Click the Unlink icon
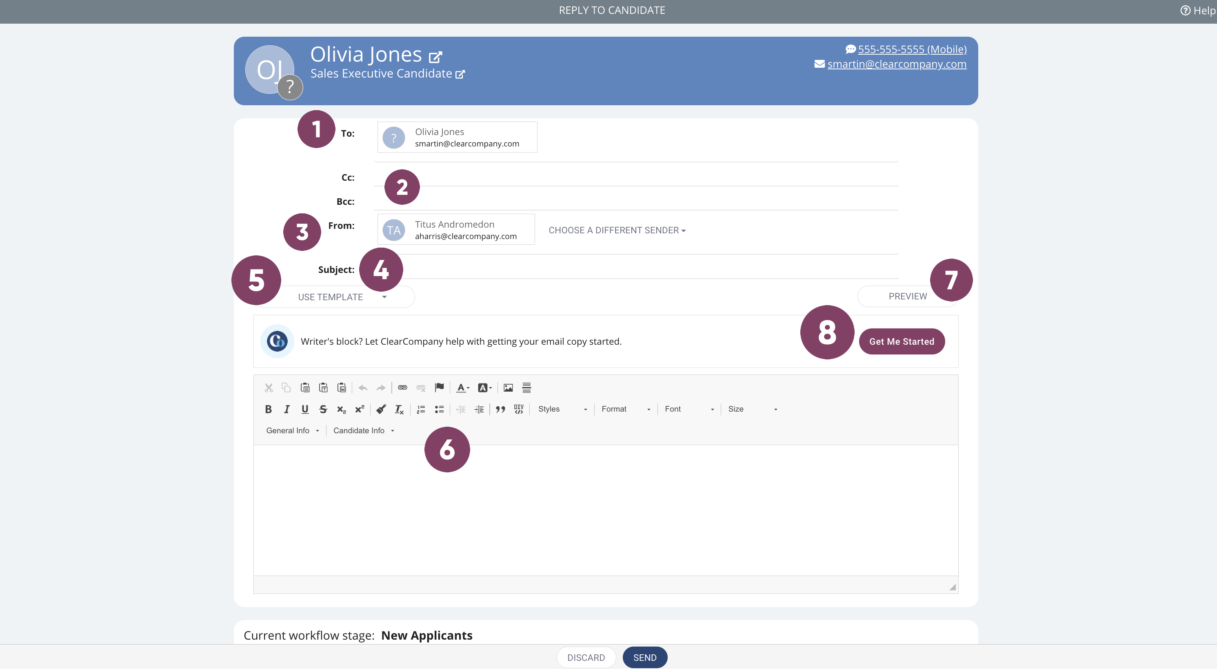The width and height of the screenshot is (1217, 669). click(421, 388)
